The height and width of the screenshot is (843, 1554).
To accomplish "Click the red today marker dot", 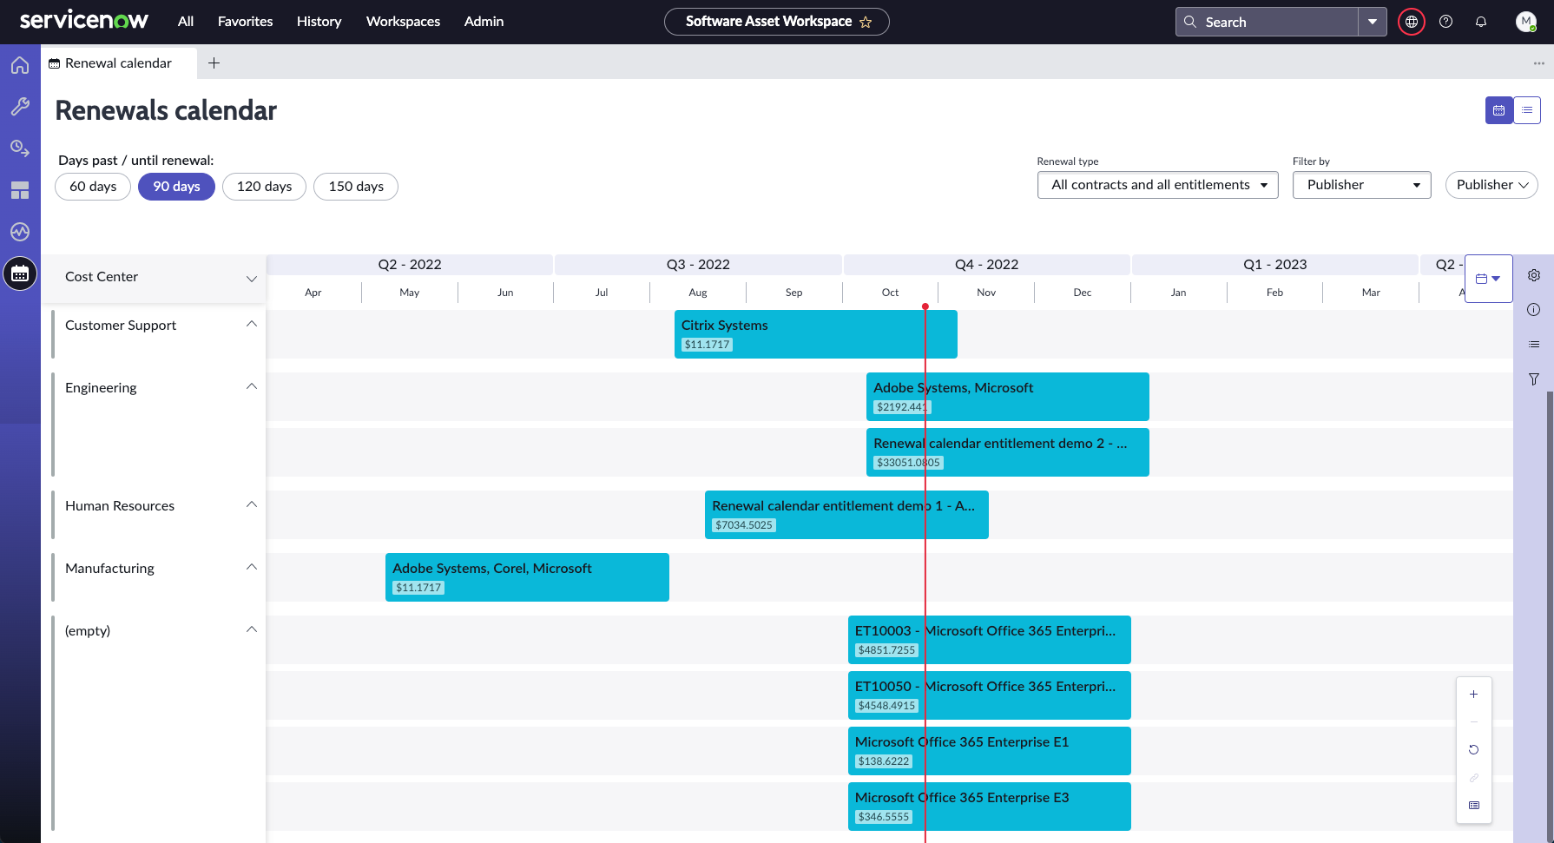I will (x=925, y=306).
